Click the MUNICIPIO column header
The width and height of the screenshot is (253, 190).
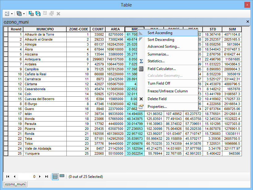pos(45,29)
